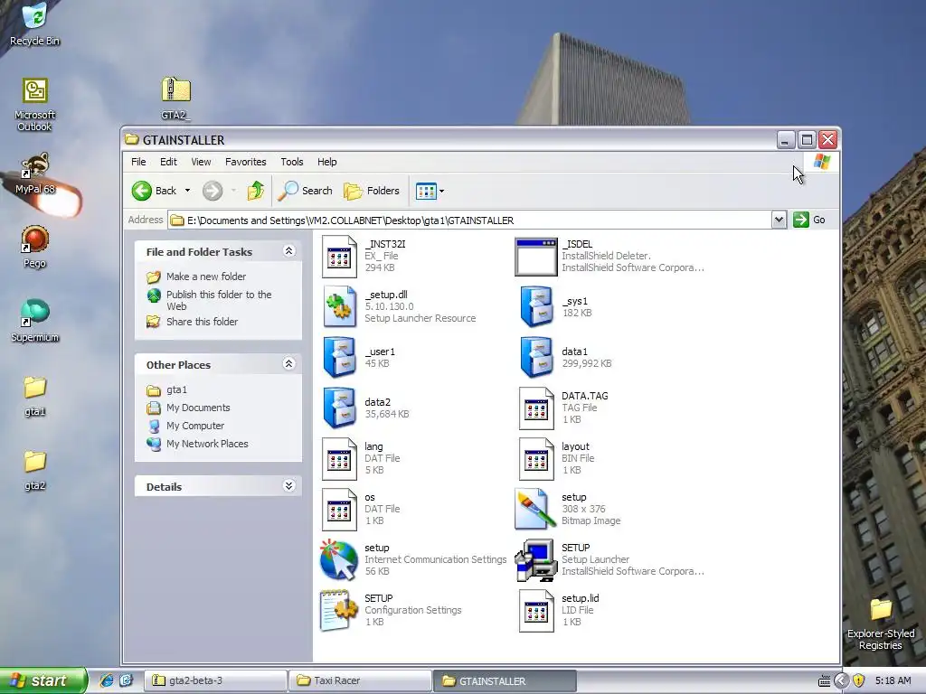Click Share this folder link

pos(202,322)
